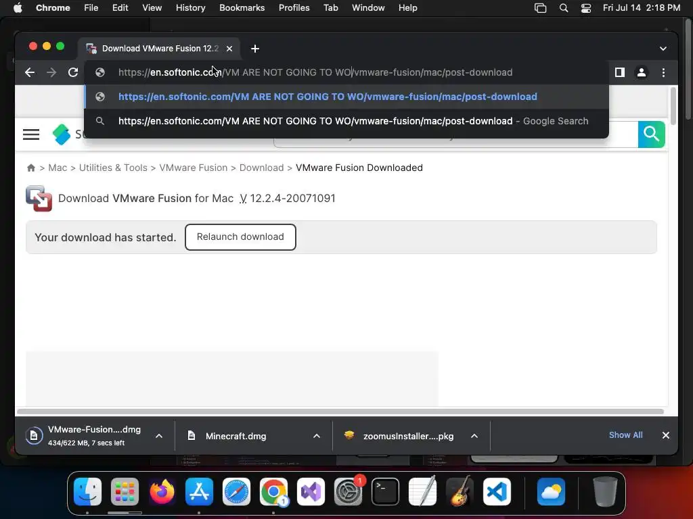The width and height of the screenshot is (693, 519).
Task: Click the home icon in breadcrumb
Action: [31, 168]
